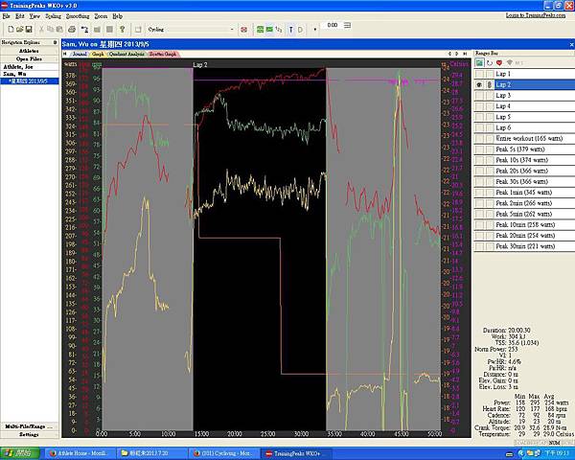Click the gray diamond icon in Ranges toolbar
The width and height of the screenshot is (575, 460).
click(510, 63)
